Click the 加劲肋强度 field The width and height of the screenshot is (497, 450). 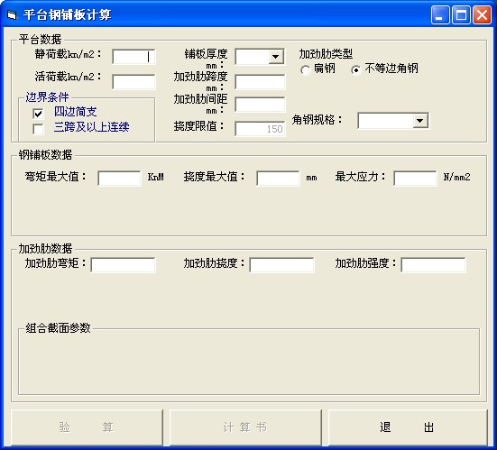pos(433,264)
